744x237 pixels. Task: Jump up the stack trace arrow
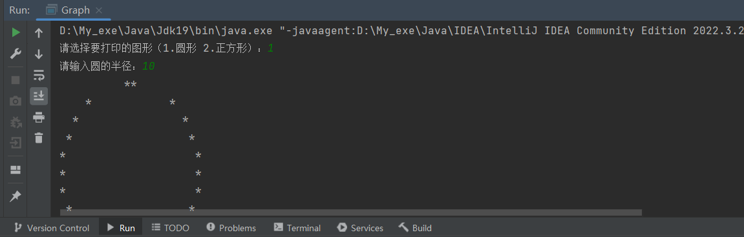tap(39, 33)
